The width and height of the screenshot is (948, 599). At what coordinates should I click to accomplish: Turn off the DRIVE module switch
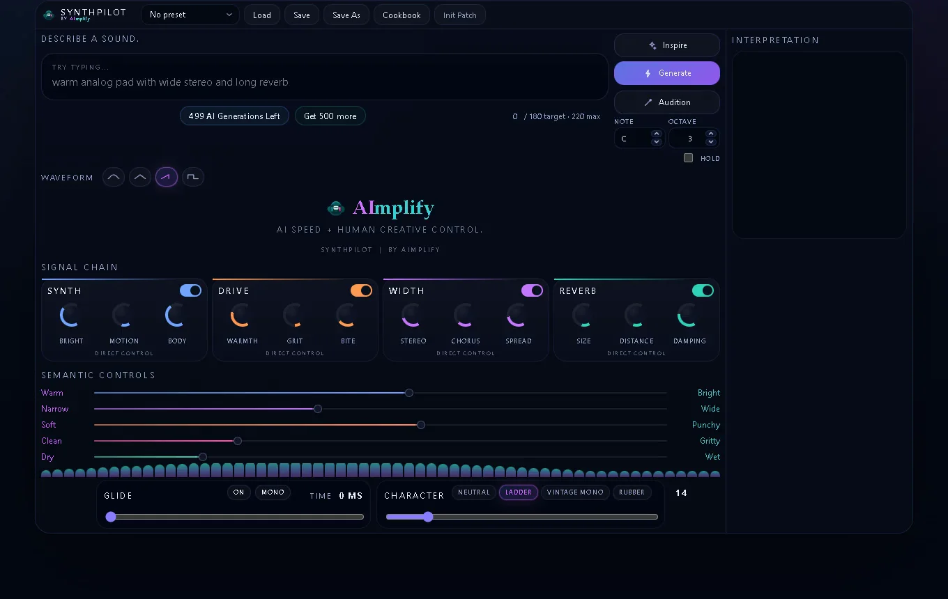[x=361, y=290]
